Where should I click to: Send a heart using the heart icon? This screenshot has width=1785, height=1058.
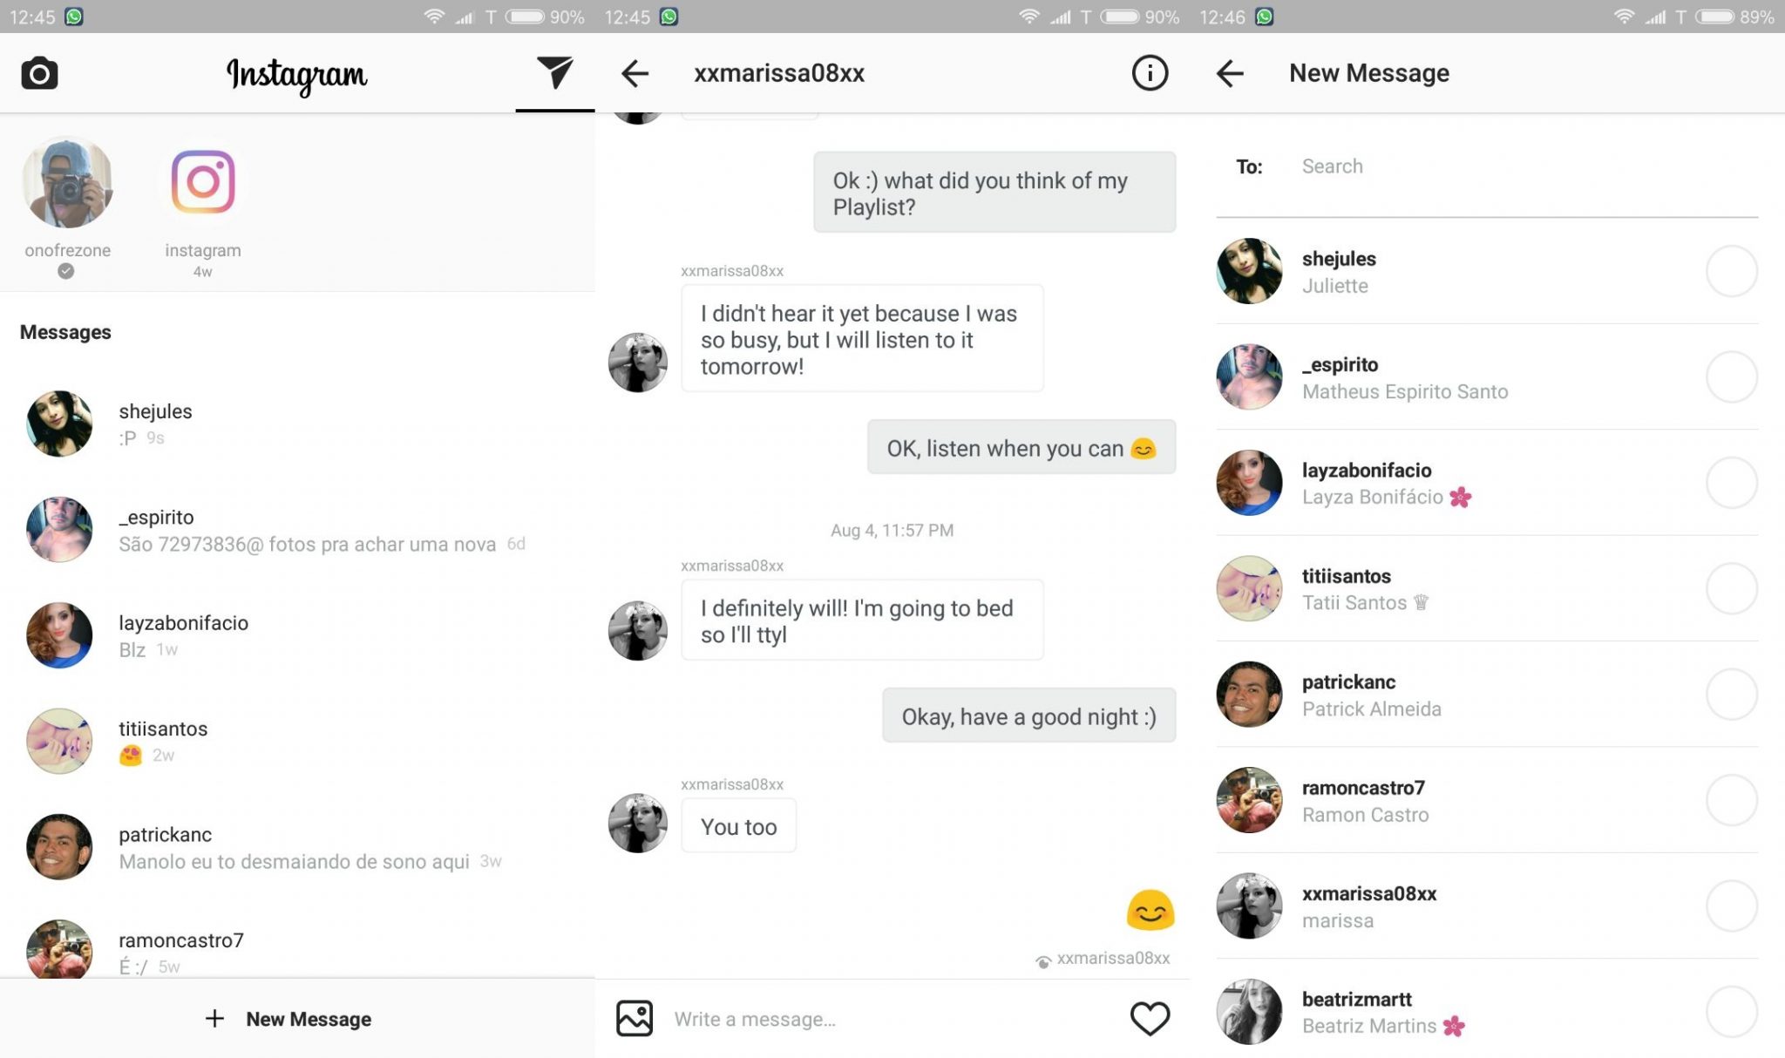tap(1150, 1018)
